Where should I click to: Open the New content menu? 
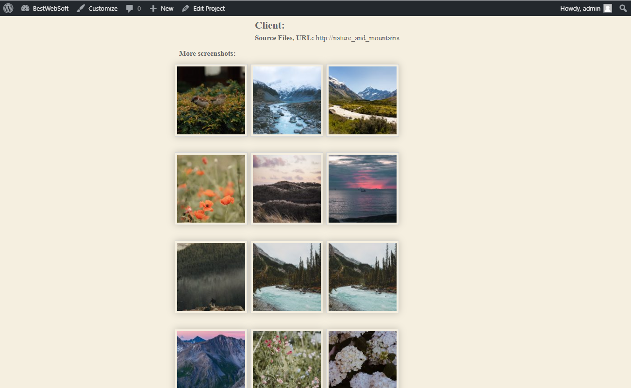click(162, 8)
